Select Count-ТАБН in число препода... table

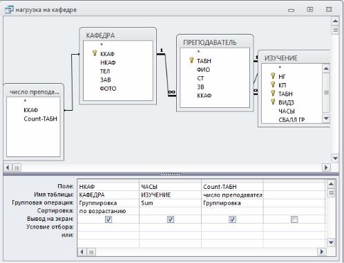point(40,119)
